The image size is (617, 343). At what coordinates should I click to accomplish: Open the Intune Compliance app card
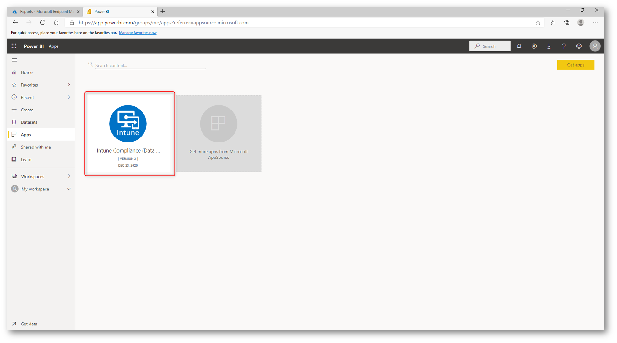click(130, 134)
